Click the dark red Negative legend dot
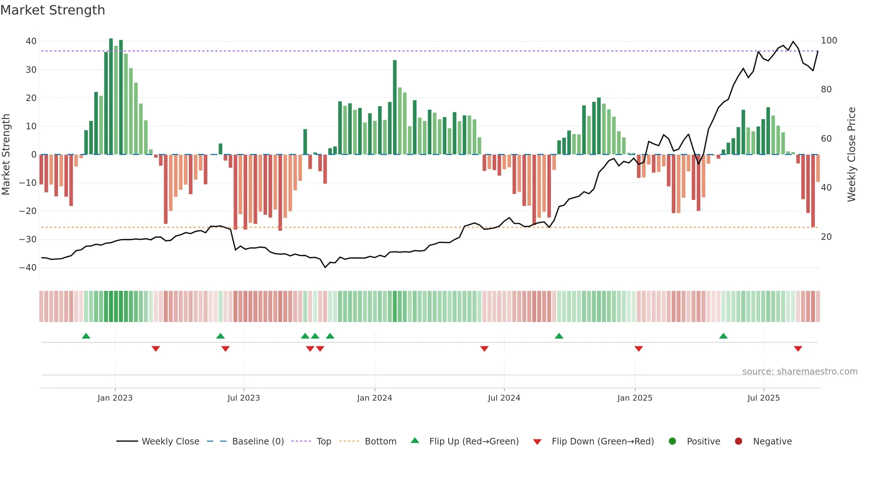The height and width of the screenshot is (489, 870). pyautogui.click(x=738, y=441)
